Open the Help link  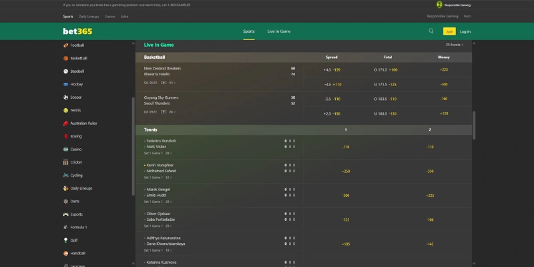tap(467, 16)
